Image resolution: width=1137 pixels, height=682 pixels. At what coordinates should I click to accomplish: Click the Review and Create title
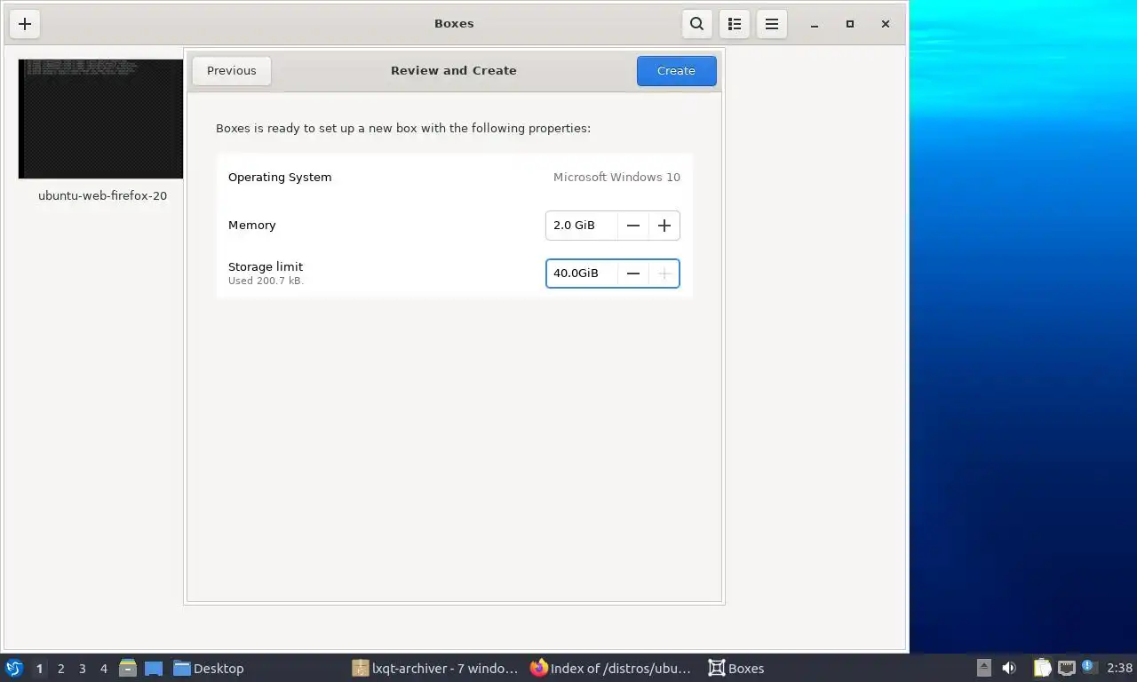[454, 71]
